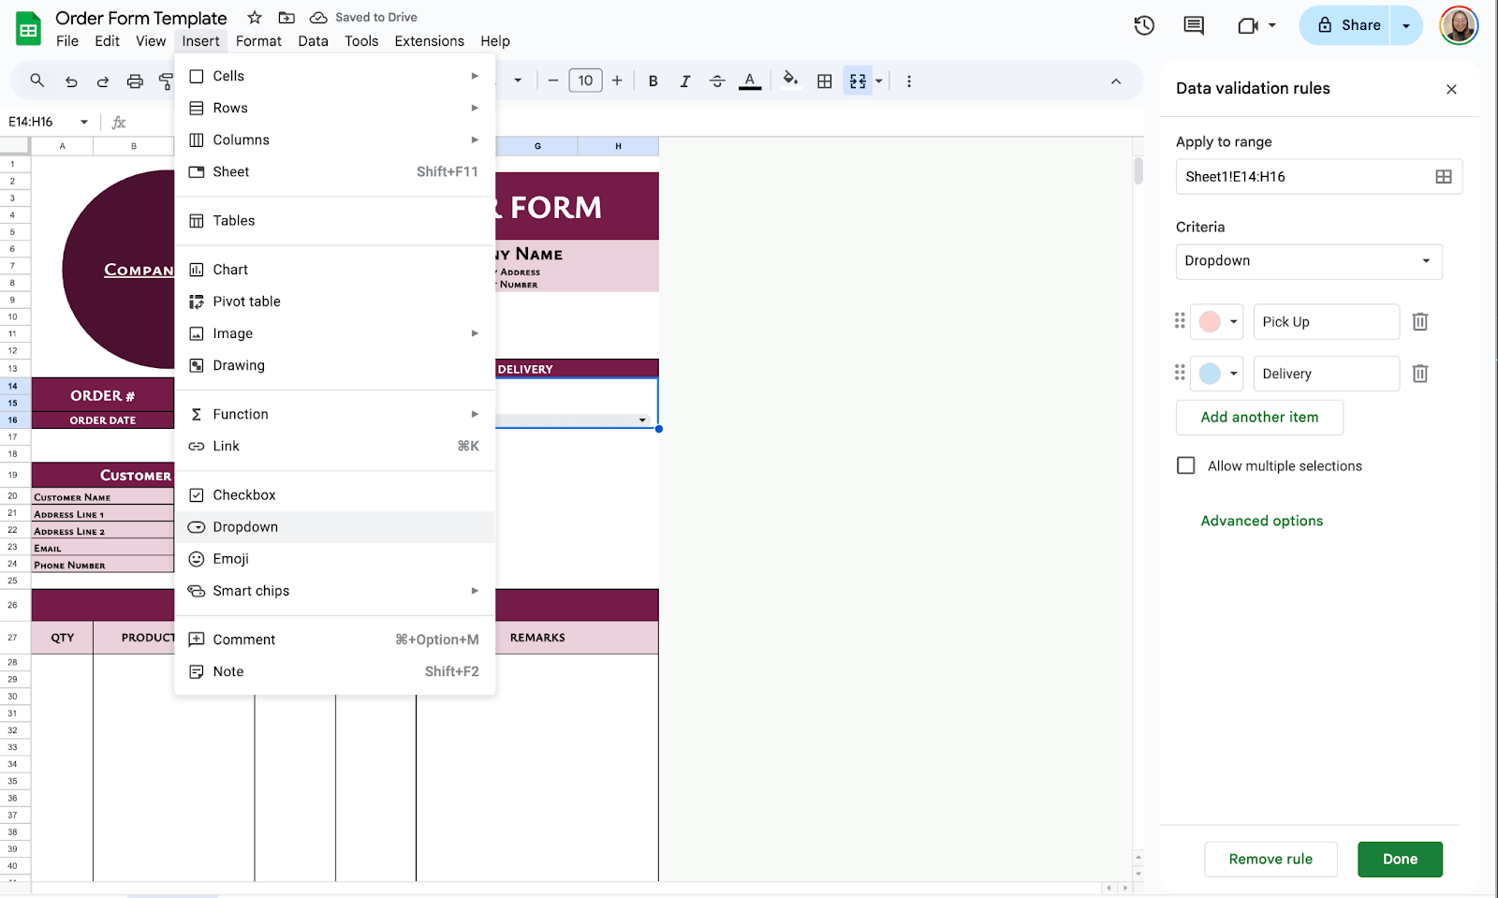Open version history clock icon
The height and width of the screenshot is (898, 1498).
click(x=1144, y=25)
